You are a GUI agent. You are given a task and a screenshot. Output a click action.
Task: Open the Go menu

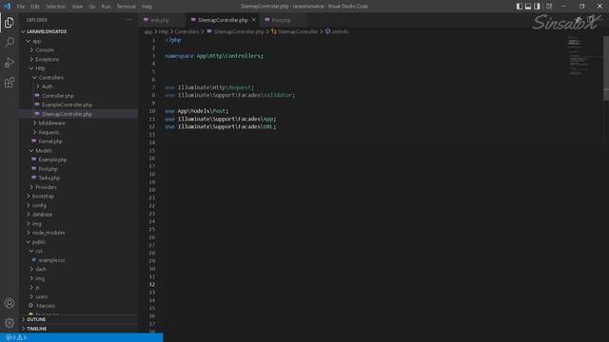92,7
